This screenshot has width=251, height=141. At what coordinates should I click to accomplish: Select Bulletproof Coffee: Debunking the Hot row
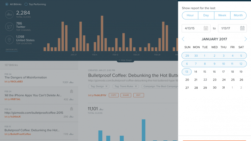[39, 131]
